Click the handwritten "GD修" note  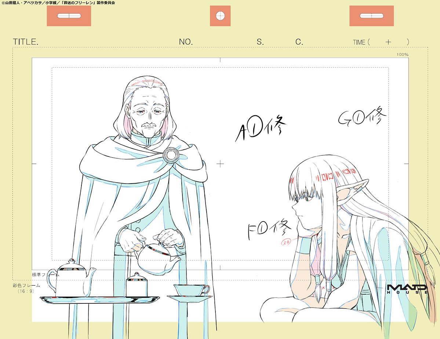[362, 116]
